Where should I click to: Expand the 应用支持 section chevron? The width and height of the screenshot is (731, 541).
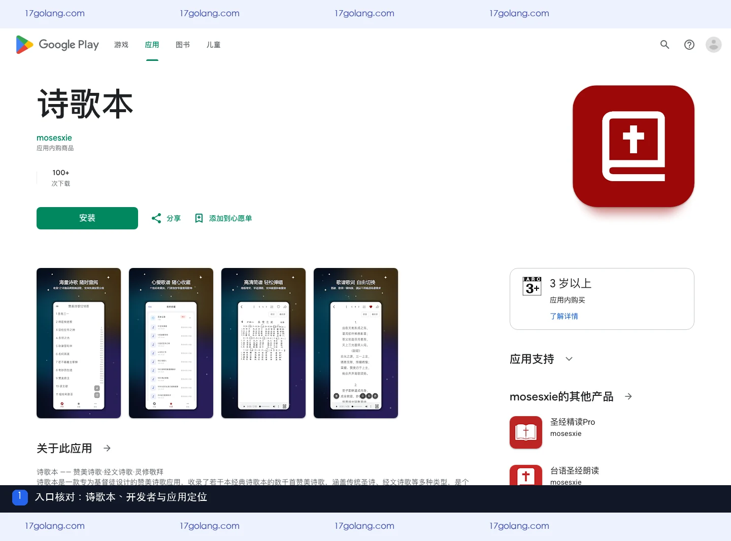pyautogui.click(x=569, y=359)
